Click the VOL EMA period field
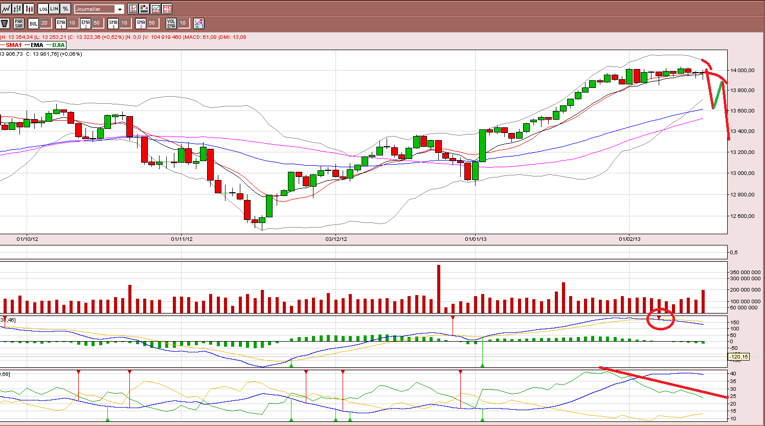 pyautogui.click(x=183, y=23)
